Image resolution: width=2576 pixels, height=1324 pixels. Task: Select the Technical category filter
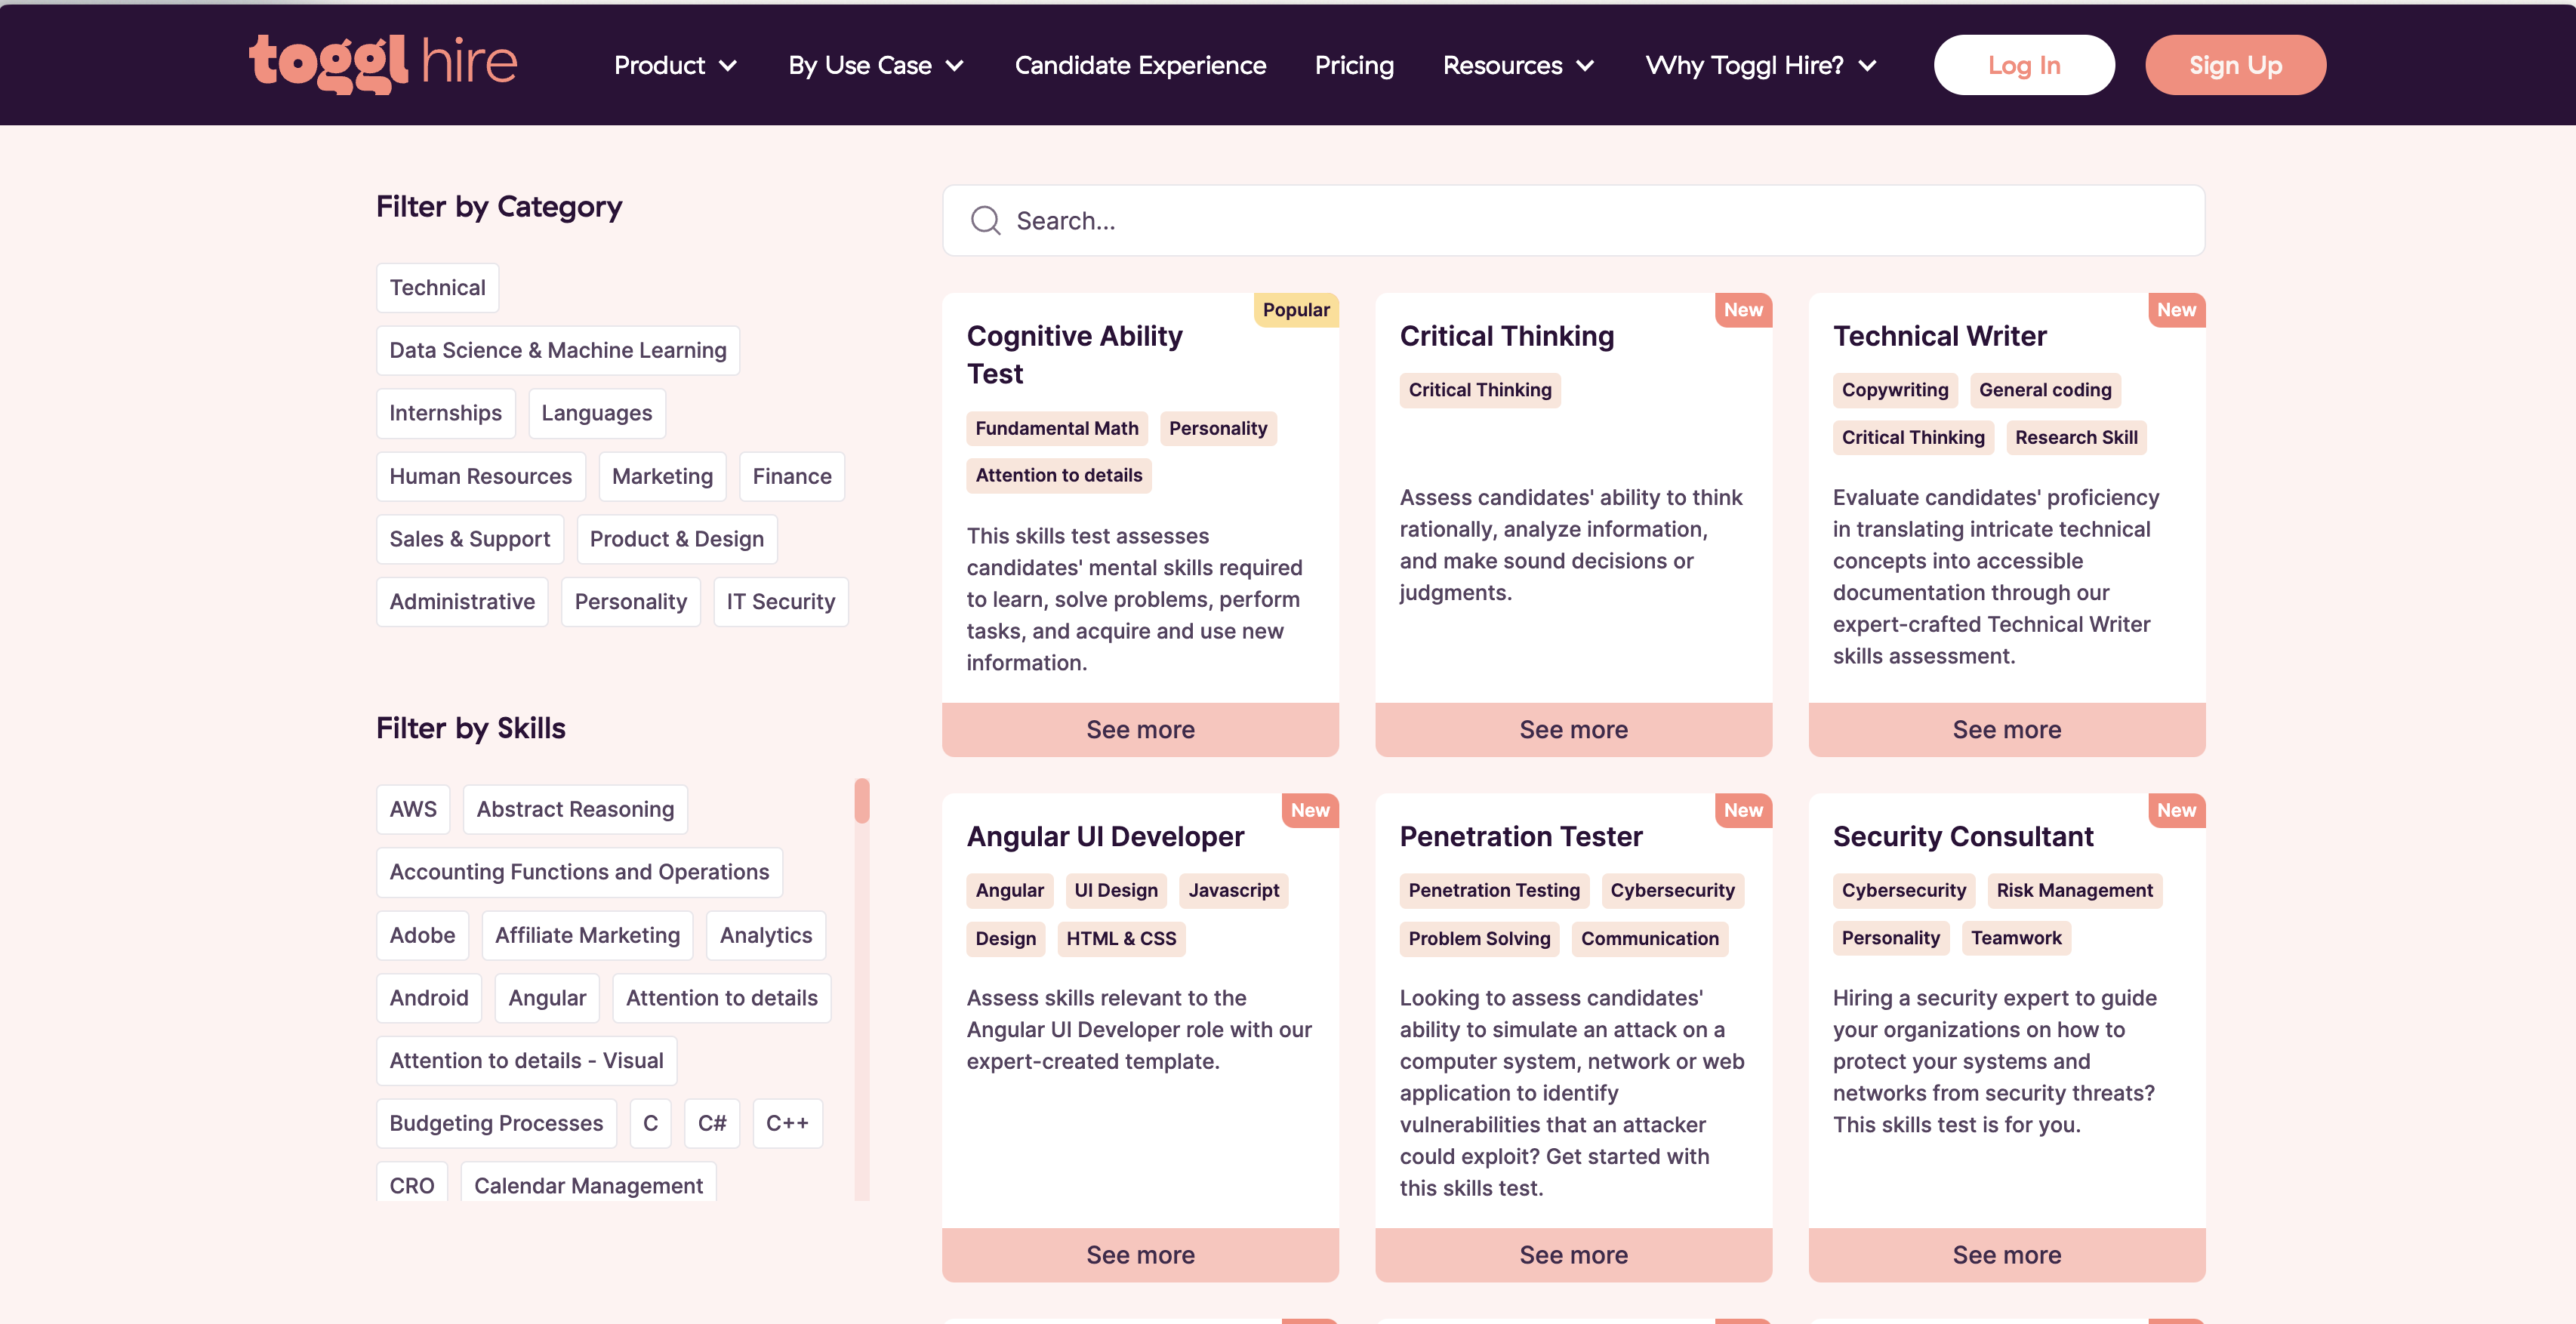pyautogui.click(x=436, y=285)
